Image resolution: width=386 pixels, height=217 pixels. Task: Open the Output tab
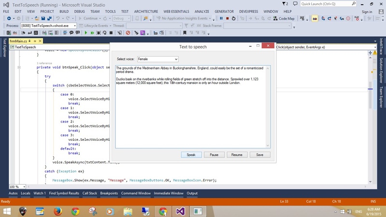[x=192, y=193]
